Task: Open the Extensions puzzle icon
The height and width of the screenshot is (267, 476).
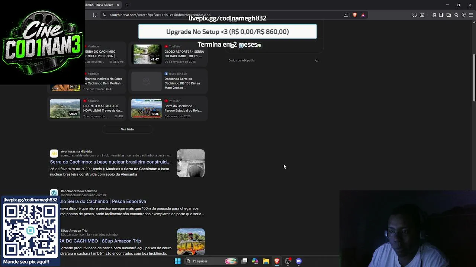Action: coord(415,15)
